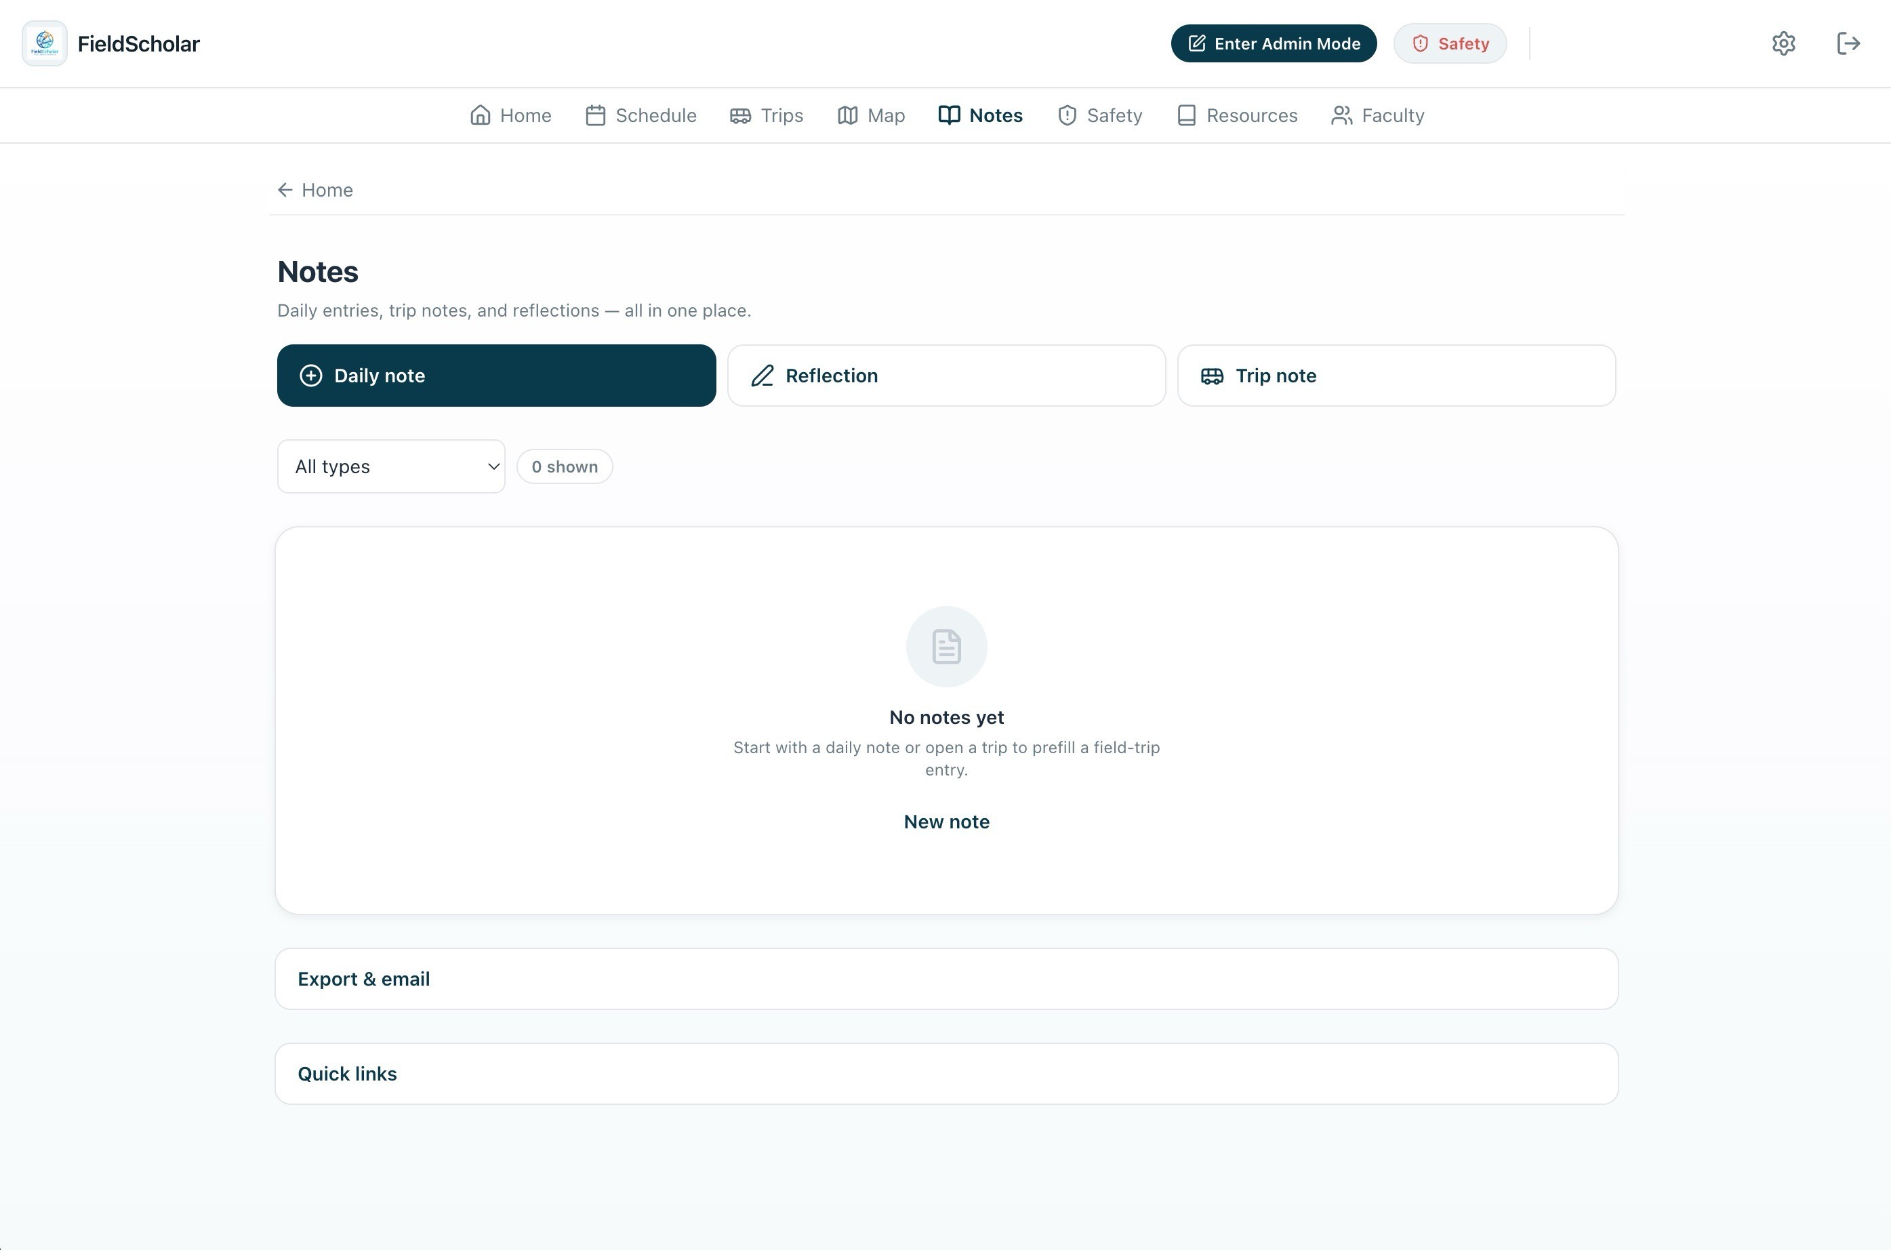The image size is (1891, 1250).
Task: Click the map icon in the navigation
Action: (x=847, y=116)
